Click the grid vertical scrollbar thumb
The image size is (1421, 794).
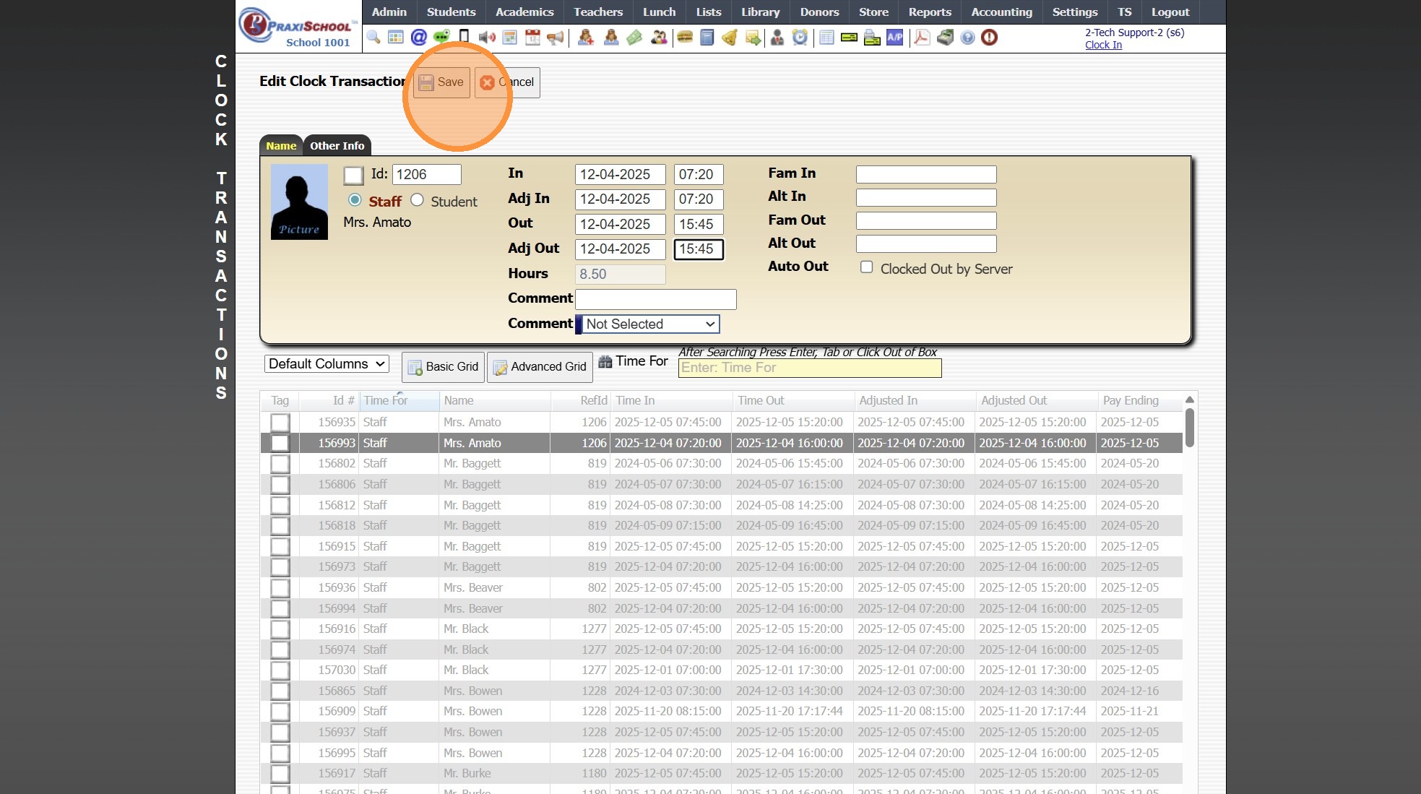tap(1189, 428)
